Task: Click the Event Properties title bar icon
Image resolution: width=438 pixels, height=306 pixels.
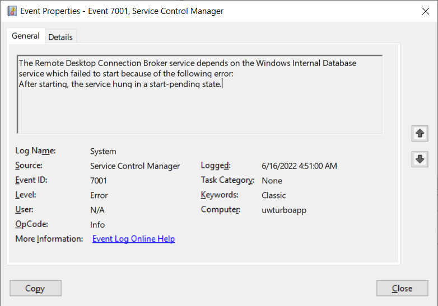Action: 11,11
